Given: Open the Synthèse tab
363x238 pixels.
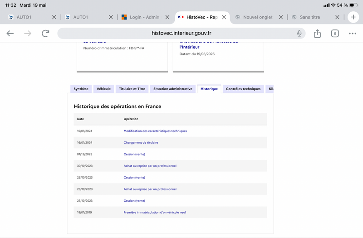Looking at the screenshot, I should click(x=81, y=89).
